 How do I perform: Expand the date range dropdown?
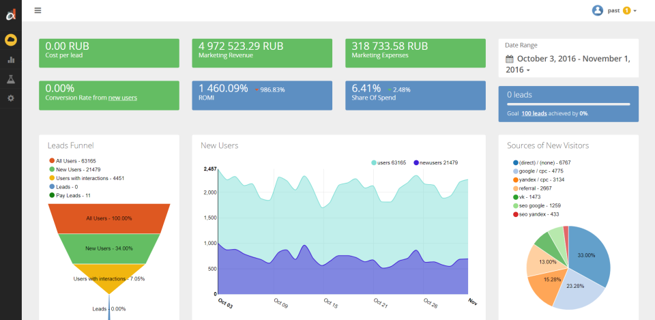[x=529, y=70]
